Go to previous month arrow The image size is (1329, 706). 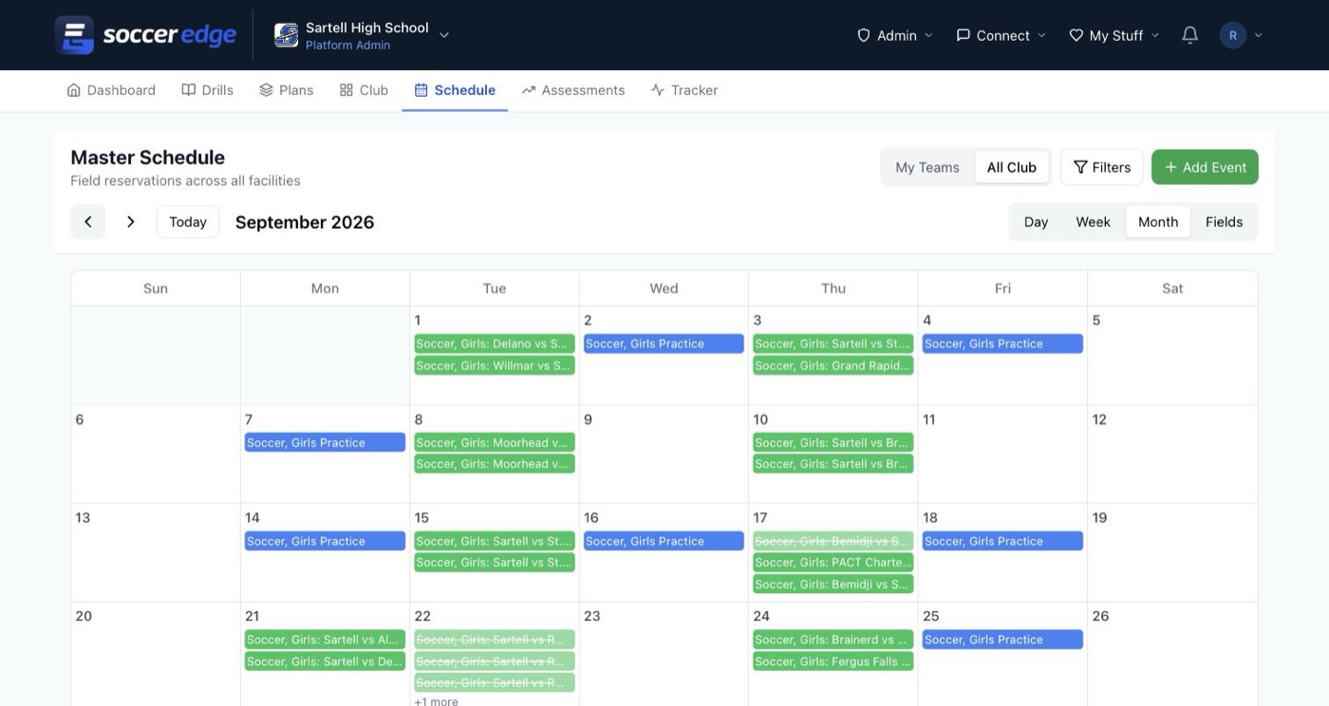(x=88, y=222)
